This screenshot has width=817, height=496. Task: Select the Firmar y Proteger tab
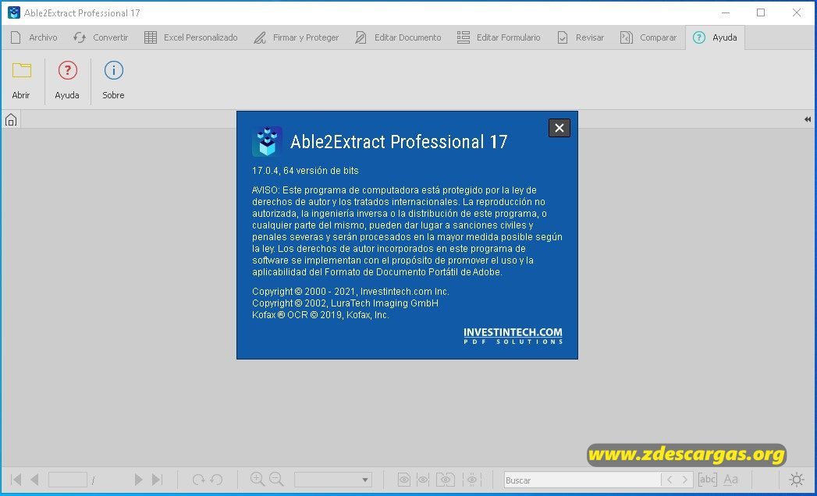(x=296, y=37)
